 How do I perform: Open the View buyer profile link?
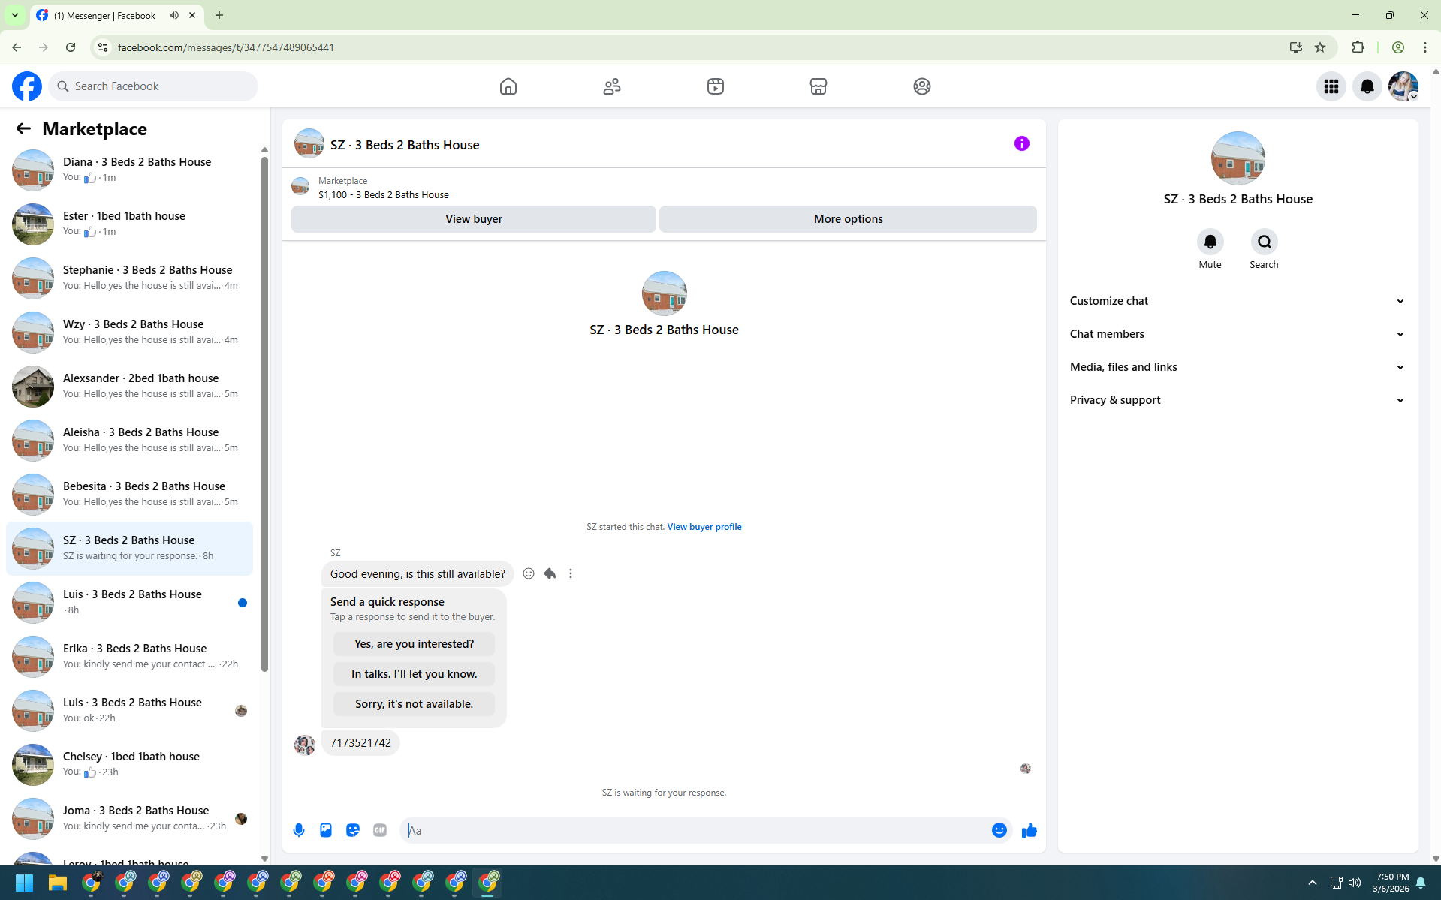(704, 527)
